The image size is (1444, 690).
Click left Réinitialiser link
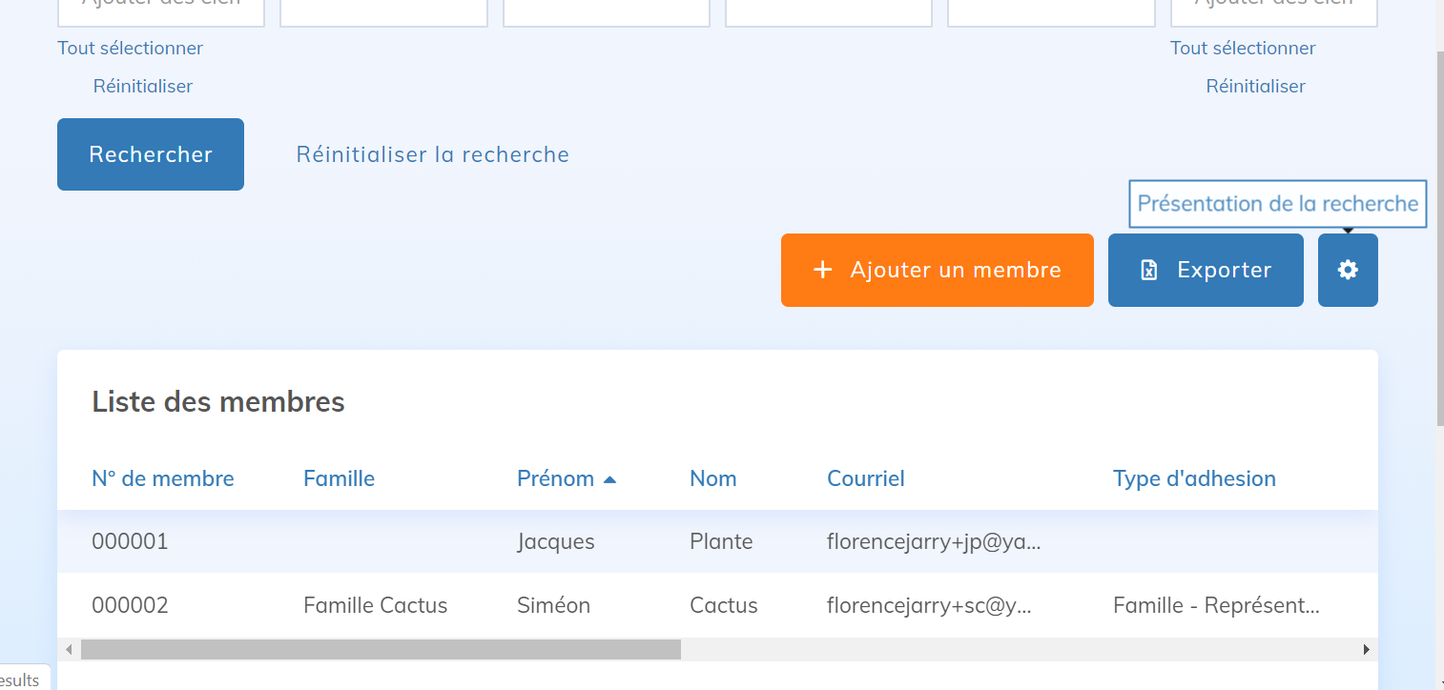(x=143, y=86)
